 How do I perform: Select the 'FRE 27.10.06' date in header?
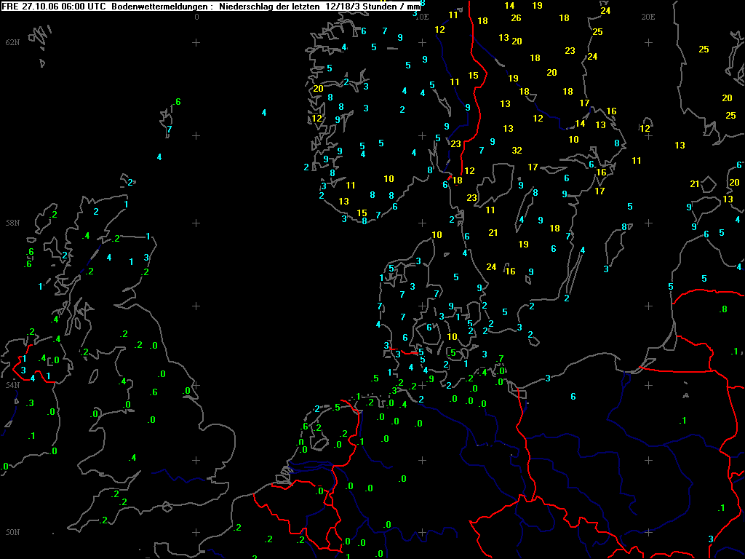31,6
